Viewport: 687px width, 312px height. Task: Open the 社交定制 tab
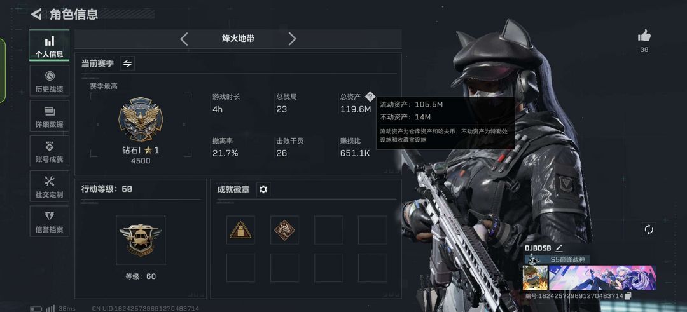tap(50, 186)
